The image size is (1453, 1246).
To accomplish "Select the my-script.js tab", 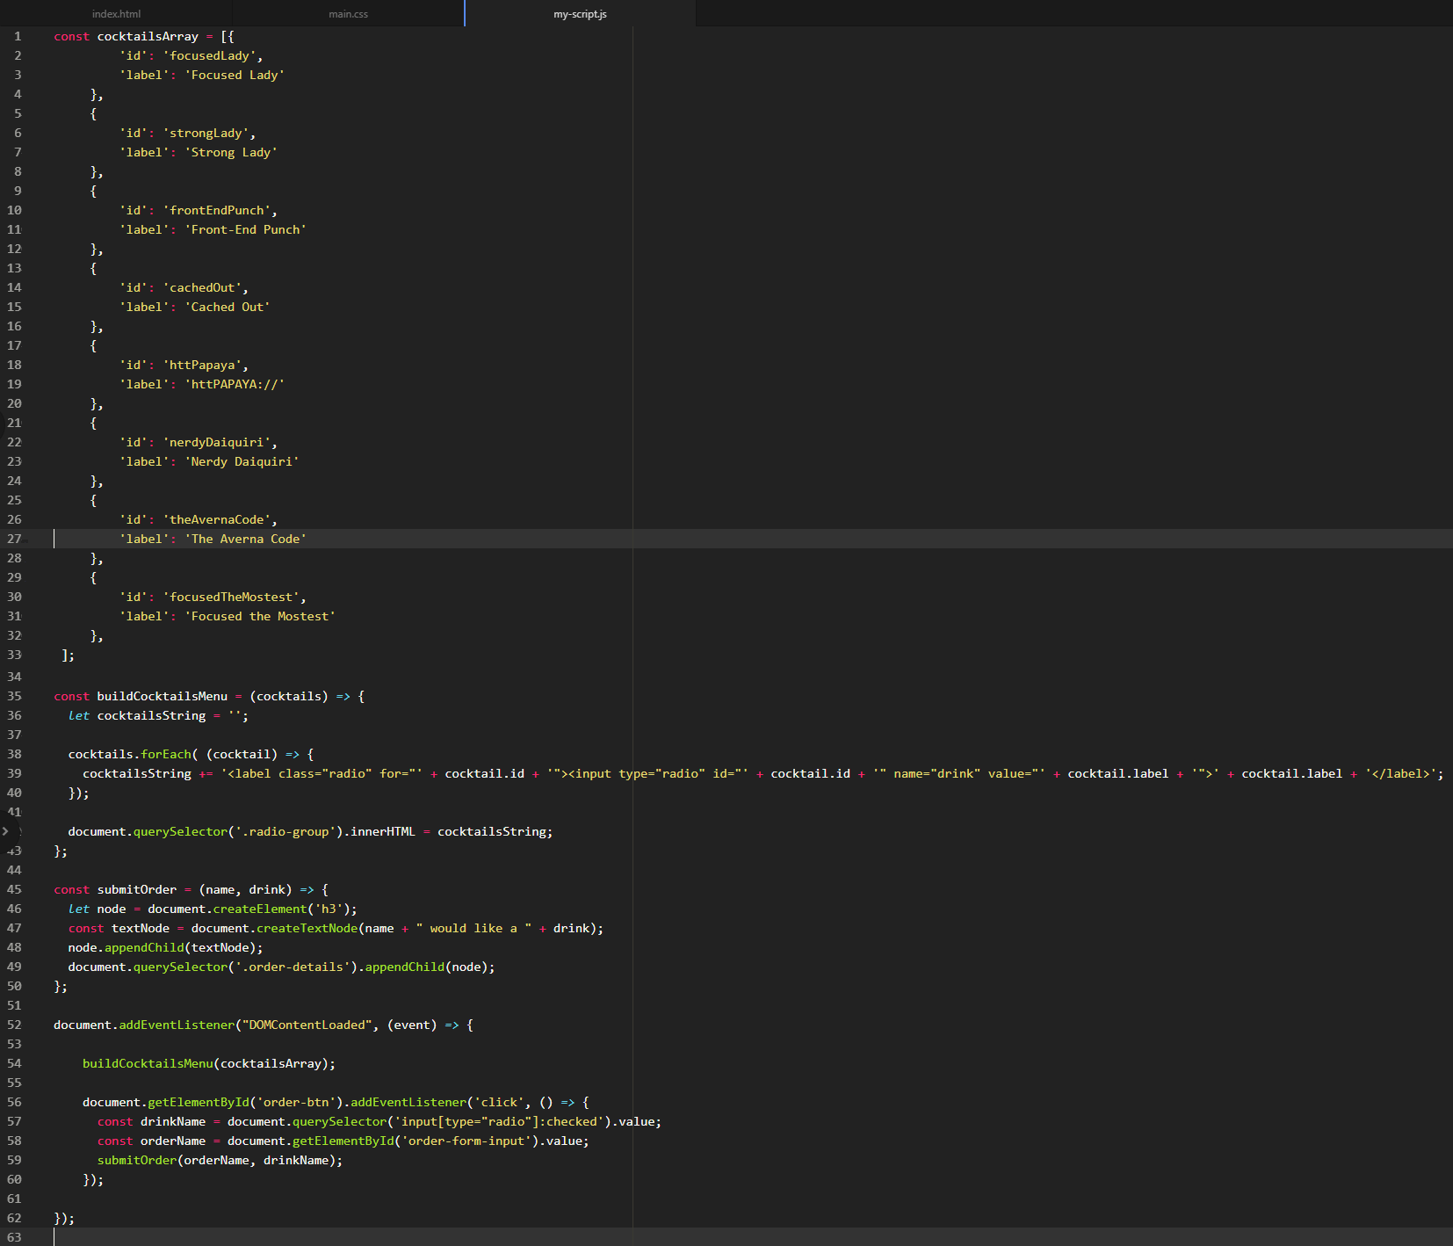I will [x=580, y=13].
